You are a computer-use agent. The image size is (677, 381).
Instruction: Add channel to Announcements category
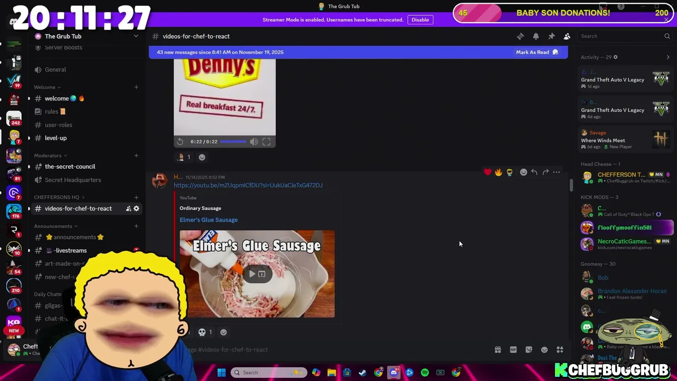tap(136, 226)
